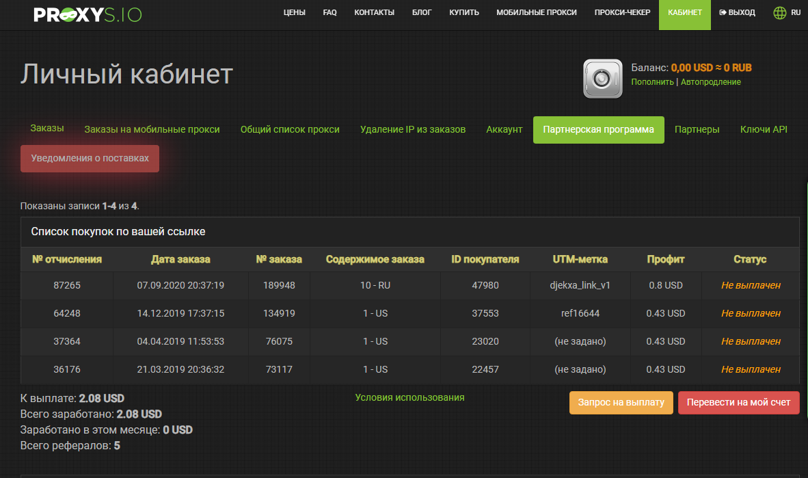Viewport: 808px width, 478px height.
Task: Open the Автопродление link
Action: coord(711,82)
